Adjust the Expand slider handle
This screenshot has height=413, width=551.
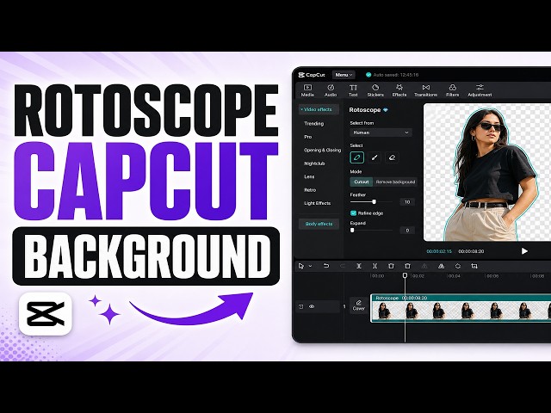point(352,230)
